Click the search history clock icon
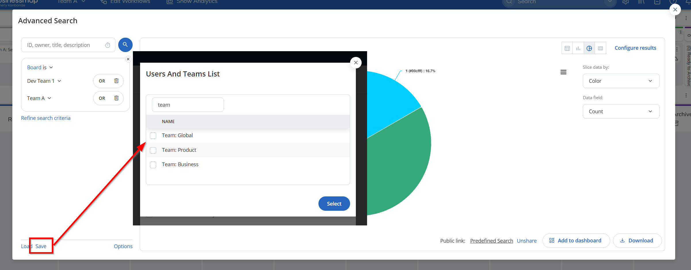691x270 pixels. pyautogui.click(x=108, y=45)
